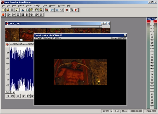The height and width of the screenshot is (114, 158).
Task: Select the Pencil draw tool
Action: tap(76, 10)
